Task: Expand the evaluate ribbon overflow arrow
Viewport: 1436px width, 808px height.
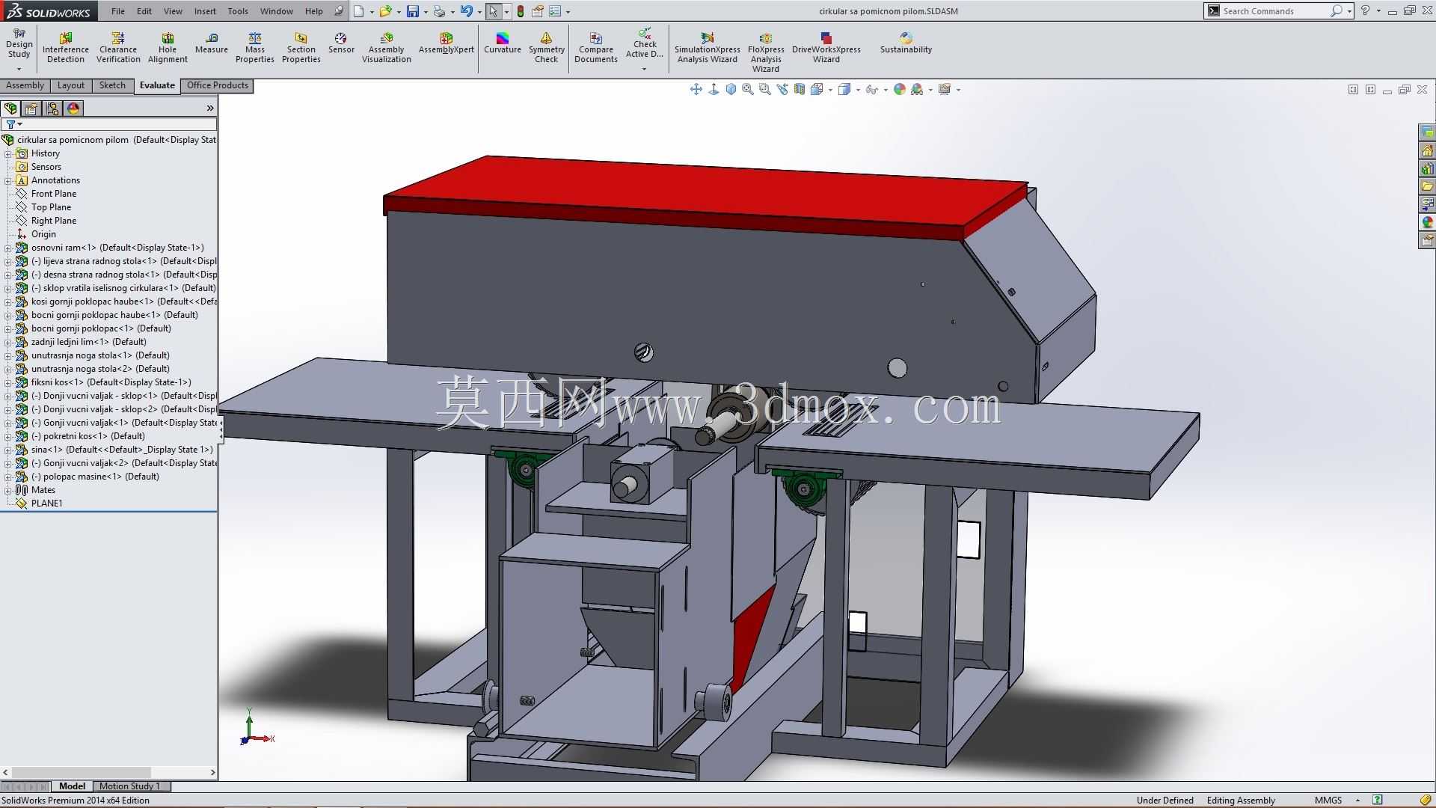Action: pyautogui.click(x=644, y=70)
